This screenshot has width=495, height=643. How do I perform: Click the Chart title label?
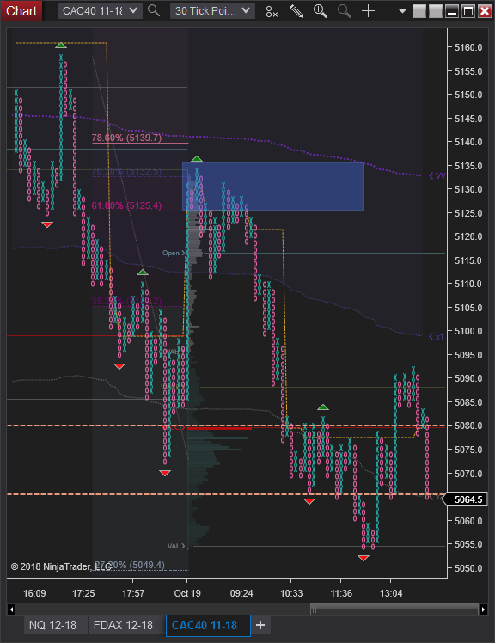tap(21, 11)
